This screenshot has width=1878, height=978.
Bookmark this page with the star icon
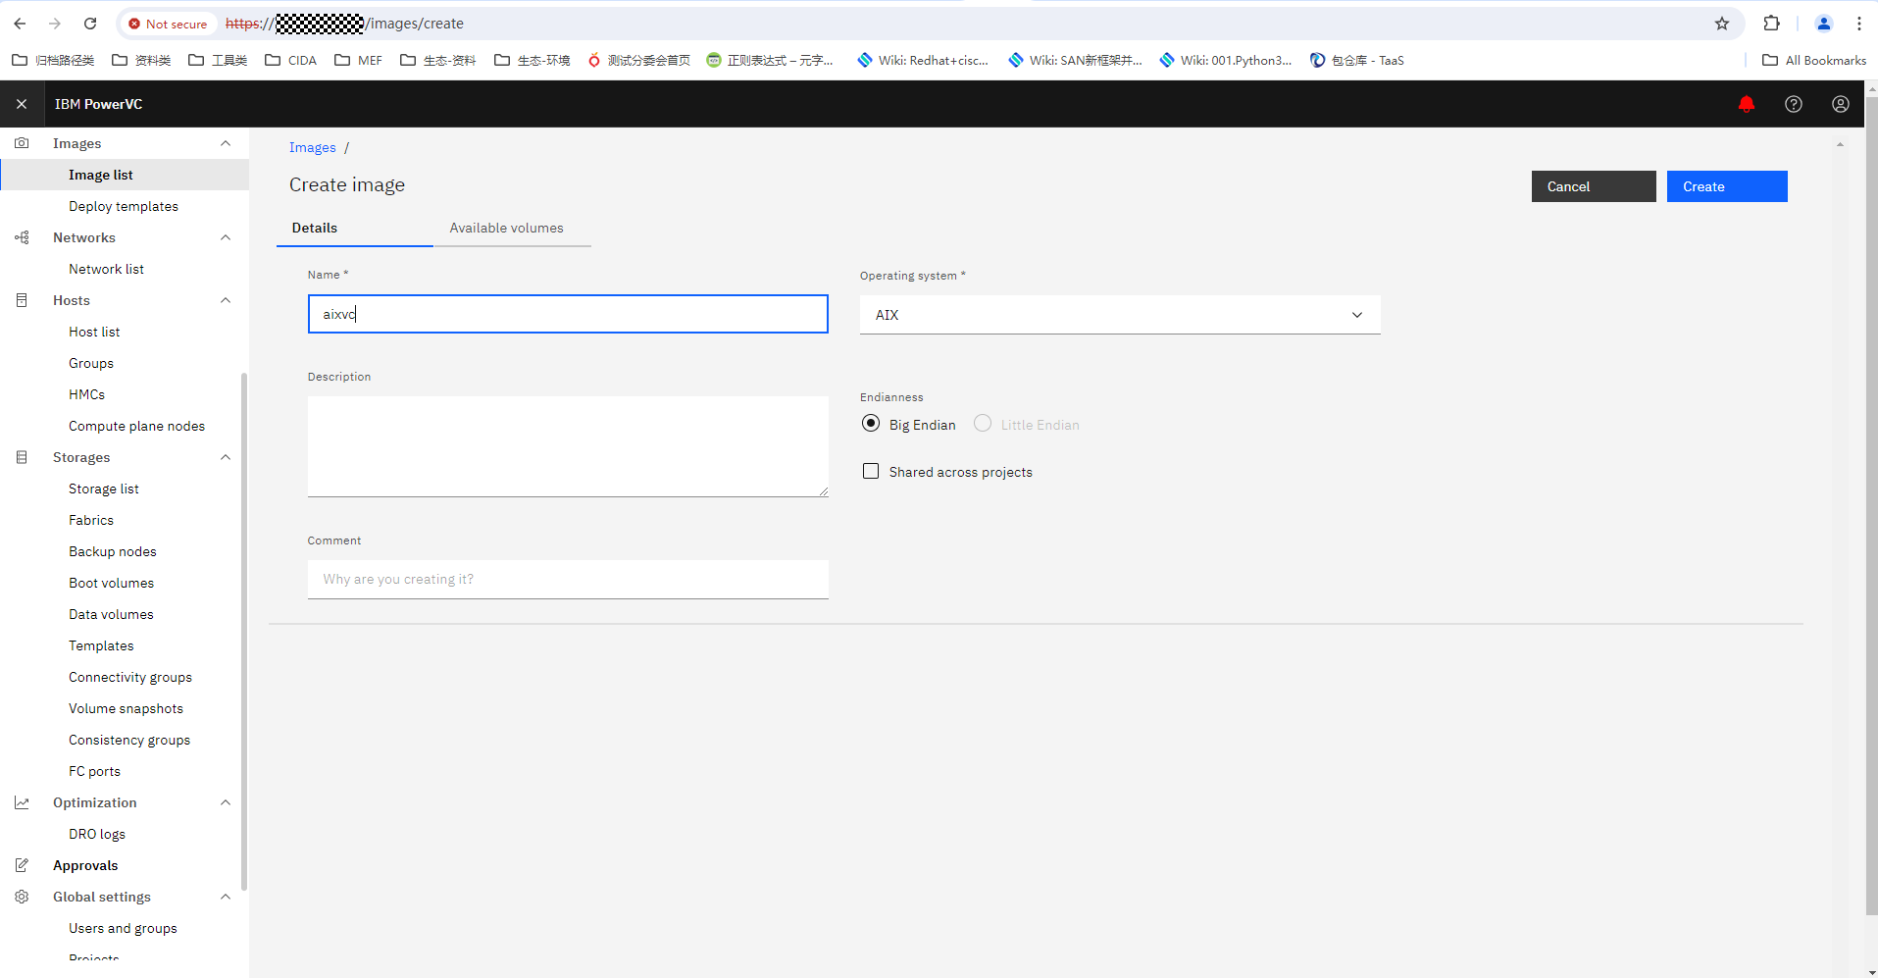1722,24
